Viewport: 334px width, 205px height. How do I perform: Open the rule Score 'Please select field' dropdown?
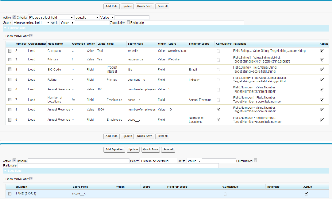point(31,23)
